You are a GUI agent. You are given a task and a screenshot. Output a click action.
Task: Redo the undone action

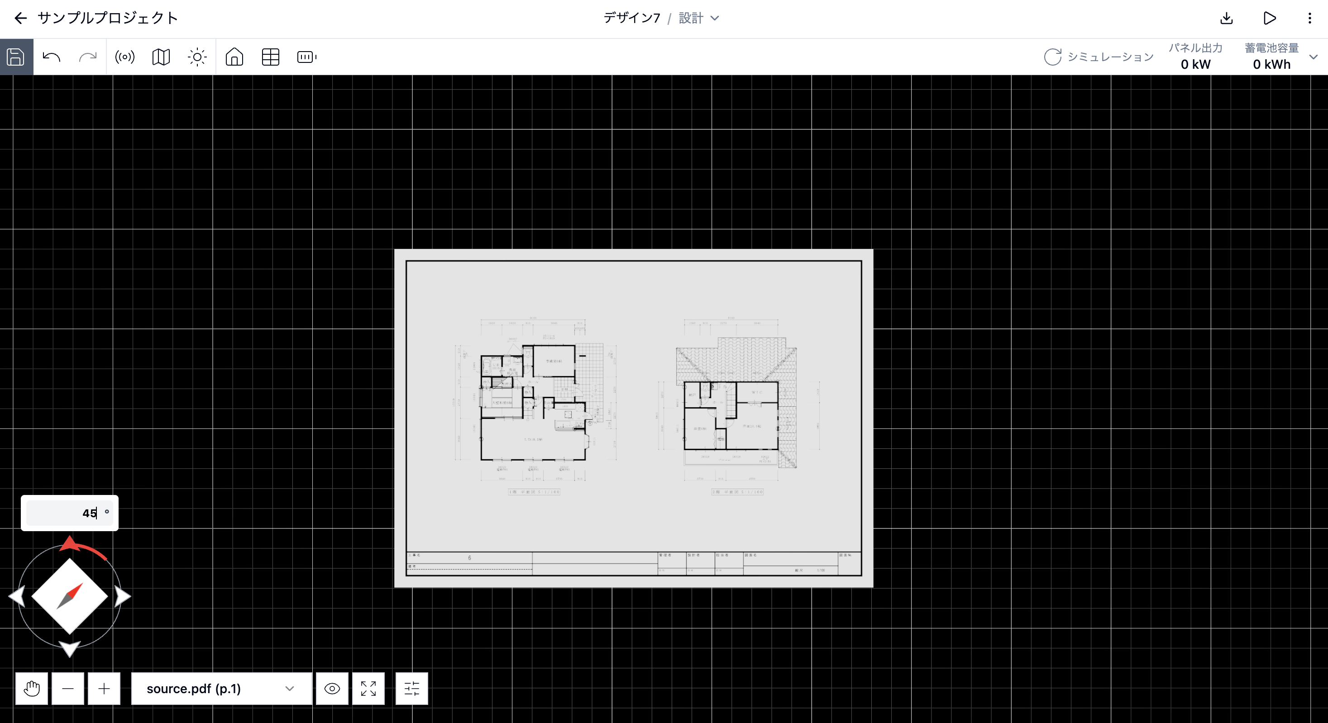88,57
